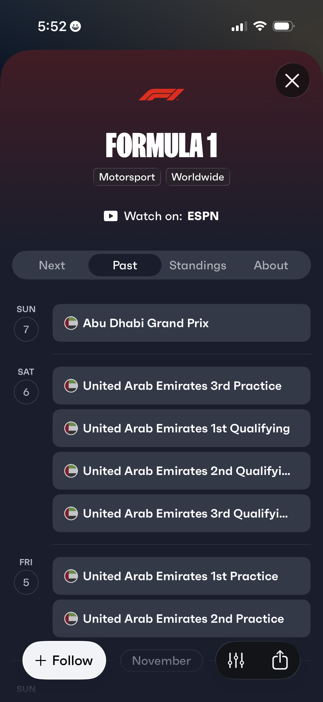The image size is (323, 702).
Task: Open the United Arab Emirates 3rd Qualifying event
Action: (x=181, y=514)
